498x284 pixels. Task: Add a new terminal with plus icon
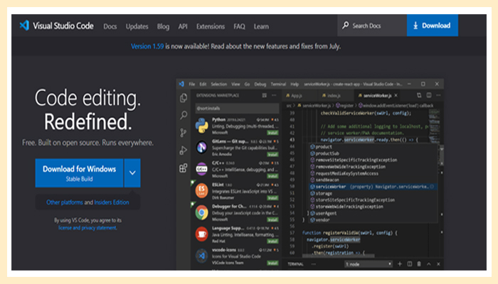pos(400,264)
